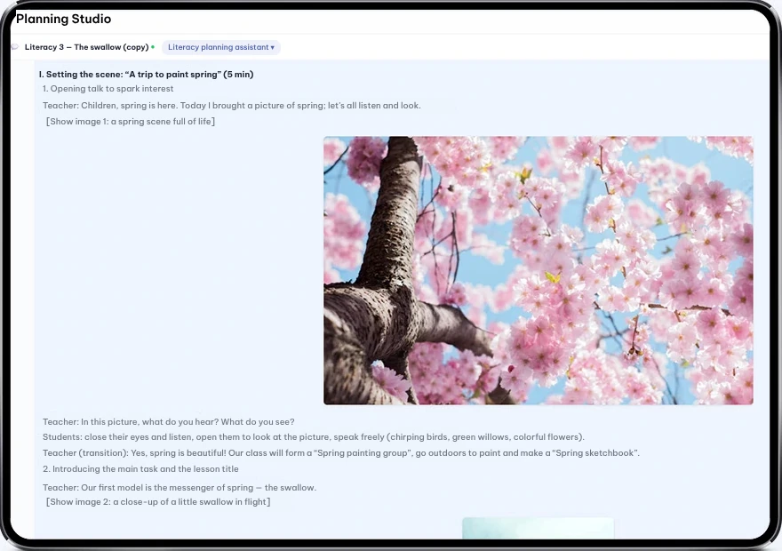
Task: Click the line 'Teacher: Children, spring is here'
Action: coord(231,106)
